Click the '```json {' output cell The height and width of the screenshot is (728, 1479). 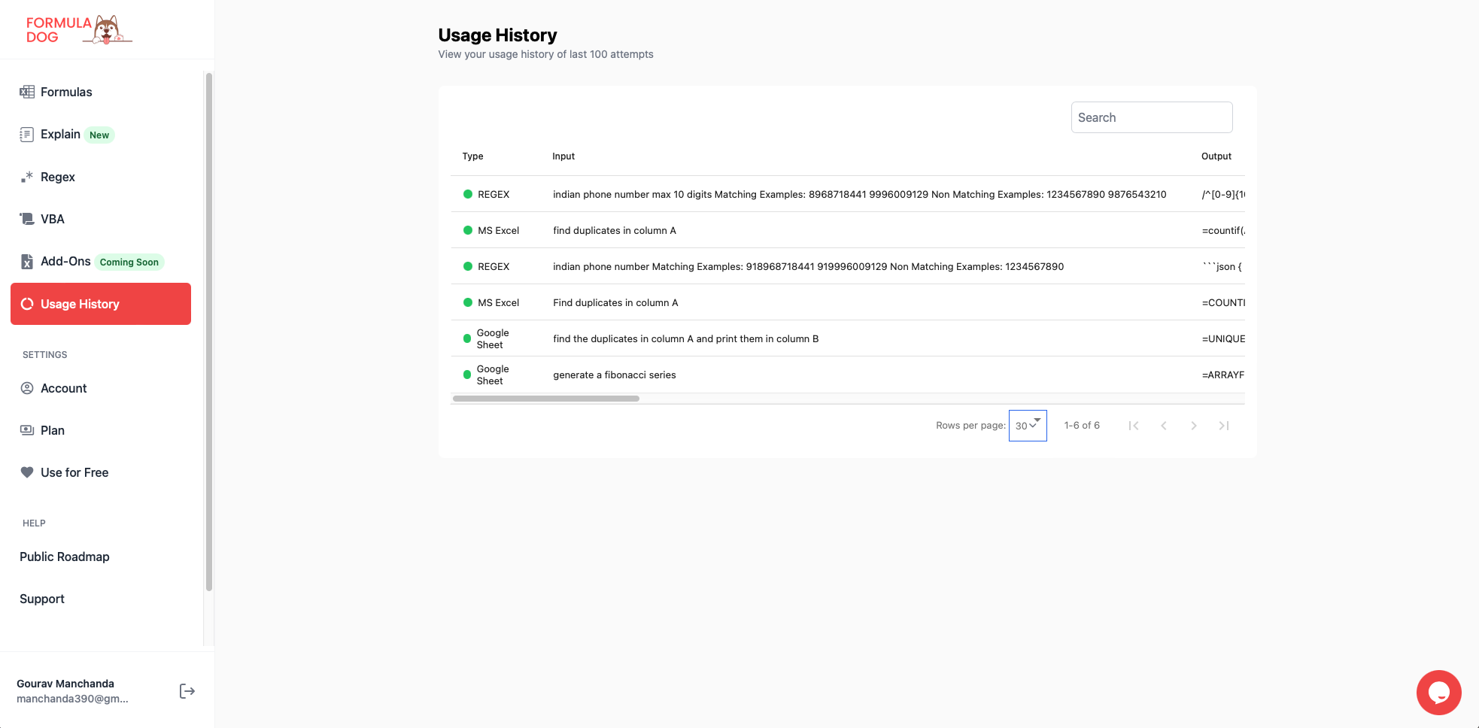pos(1222,266)
